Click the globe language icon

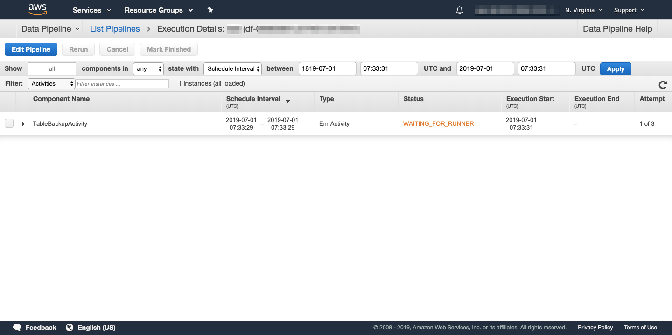(70, 328)
